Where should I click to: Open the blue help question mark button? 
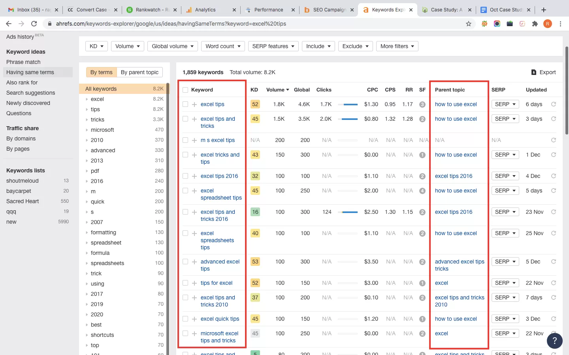pyautogui.click(x=554, y=341)
